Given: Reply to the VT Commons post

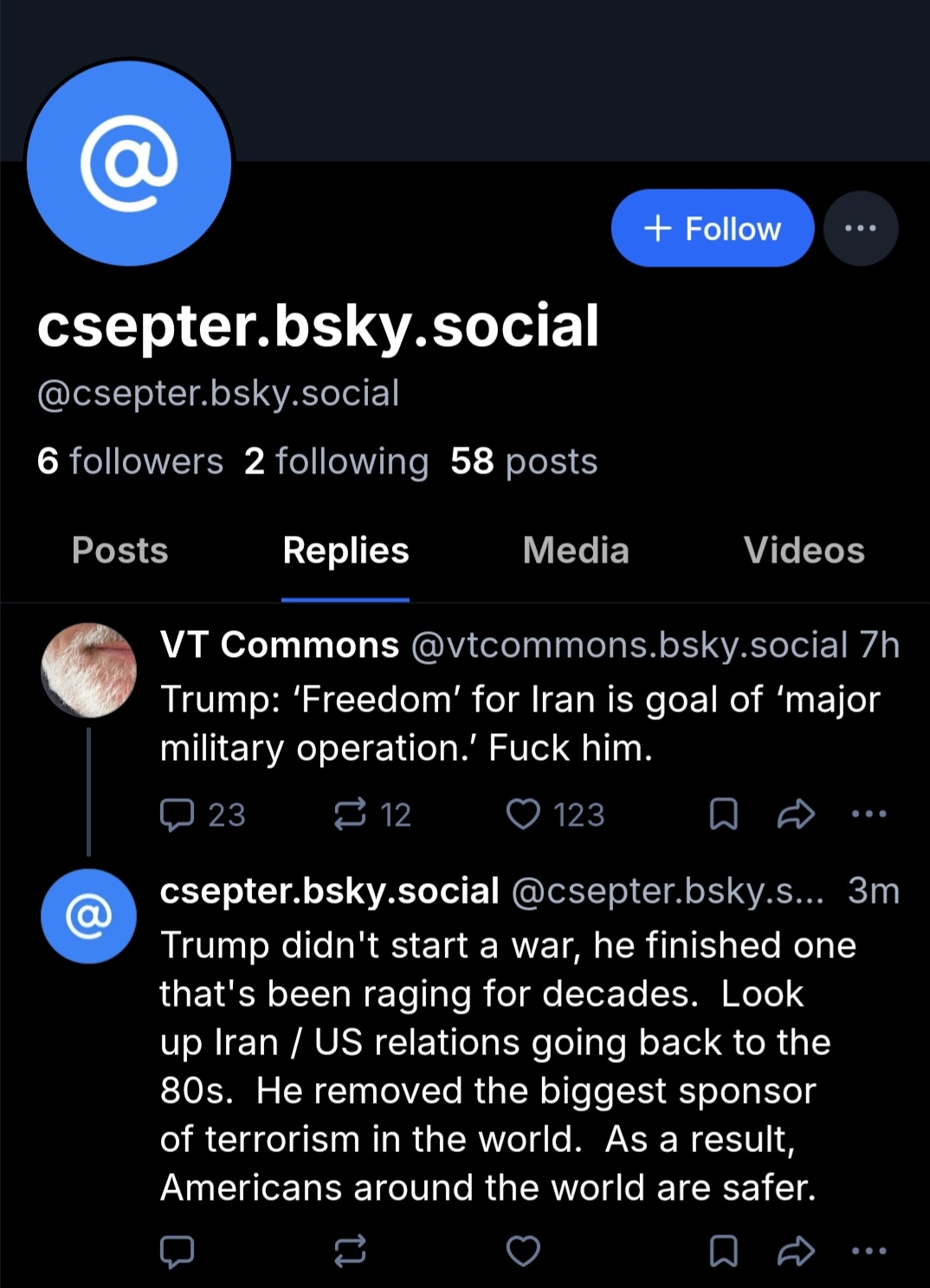Looking at the screenshot, I should tap(178, 815).
